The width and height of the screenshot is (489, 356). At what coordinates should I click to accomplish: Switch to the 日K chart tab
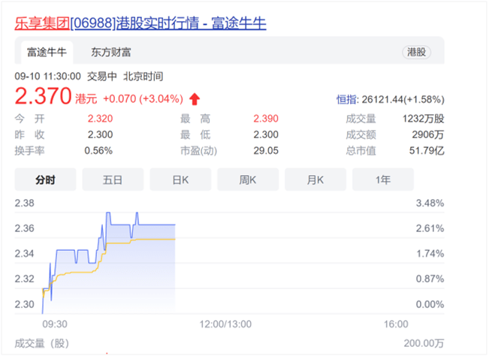click(x=180, y=180)
